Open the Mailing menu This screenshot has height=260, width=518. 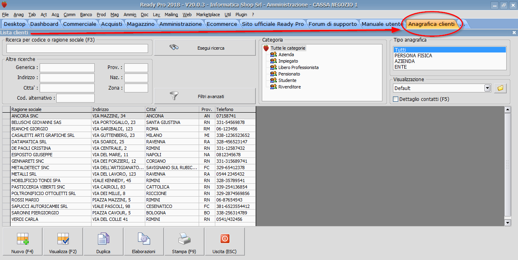click(171, 15)
